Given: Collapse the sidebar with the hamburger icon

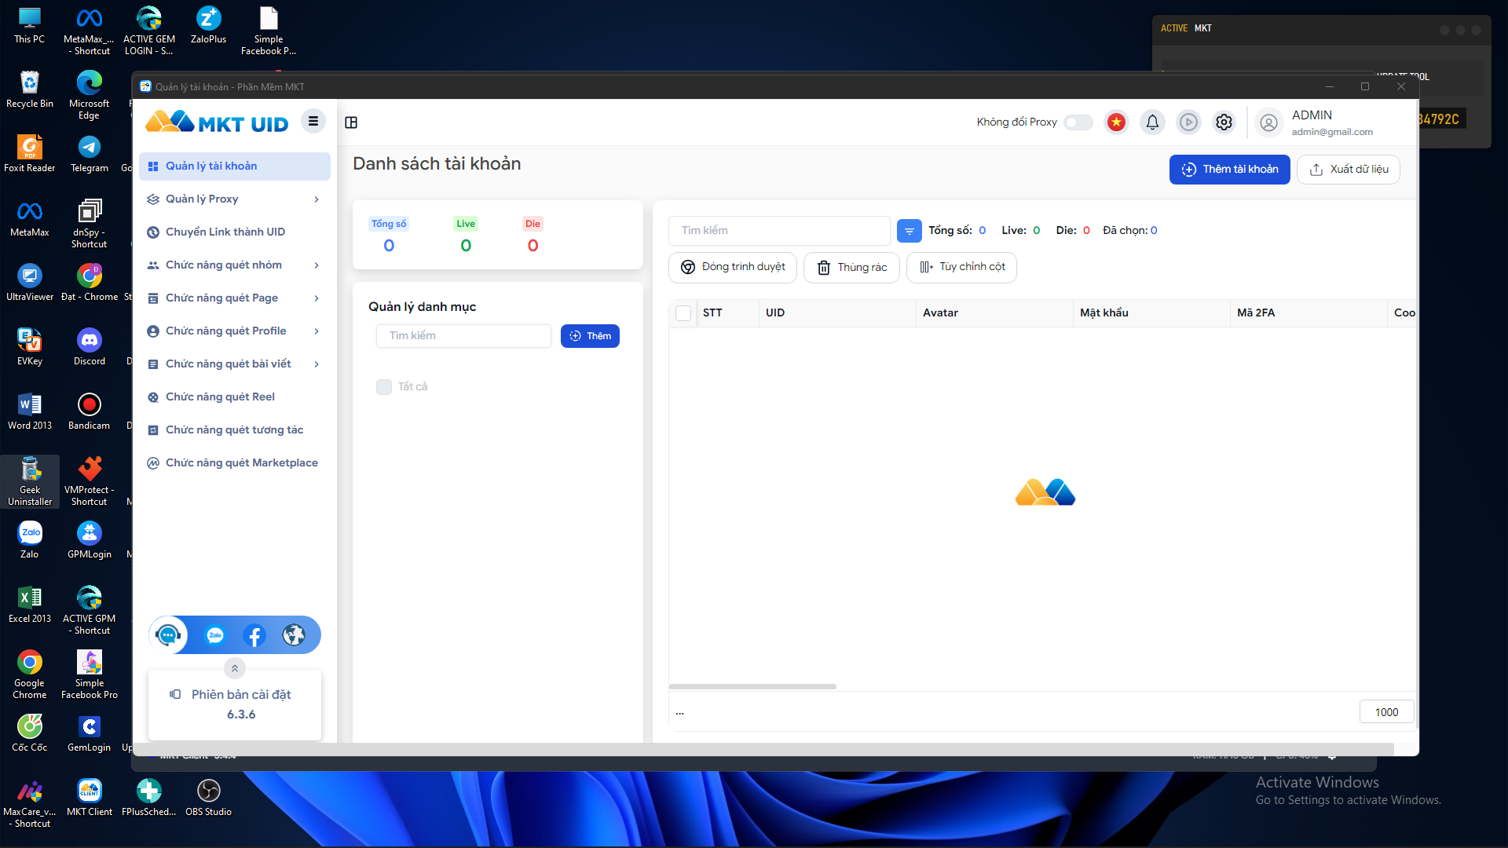Looking at the screenshot, I should pos(313,121).
